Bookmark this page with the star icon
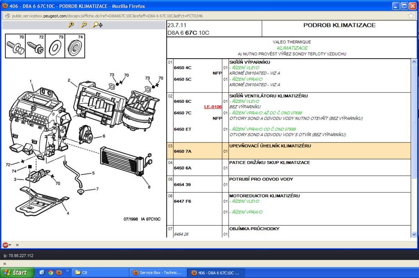Screen dimensions: 419x278 pos(411,16)
